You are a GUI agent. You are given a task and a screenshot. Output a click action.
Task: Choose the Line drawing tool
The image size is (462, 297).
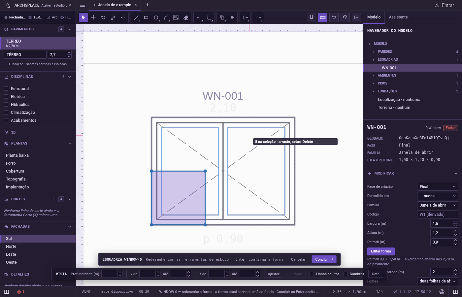pyautogui.click(x=136, y=17)
